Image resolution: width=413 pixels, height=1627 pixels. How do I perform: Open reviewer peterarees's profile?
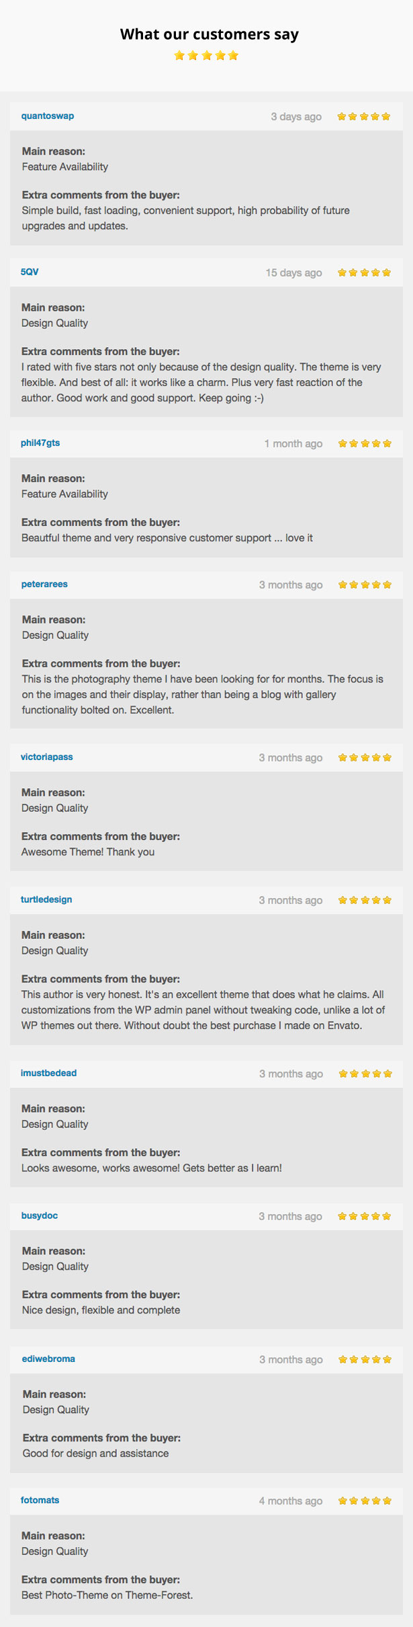[x=44, y=584]
